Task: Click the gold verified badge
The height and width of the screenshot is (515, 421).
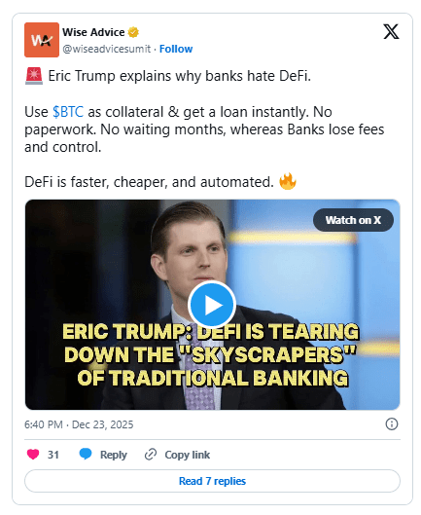Action: pos(133,32)
